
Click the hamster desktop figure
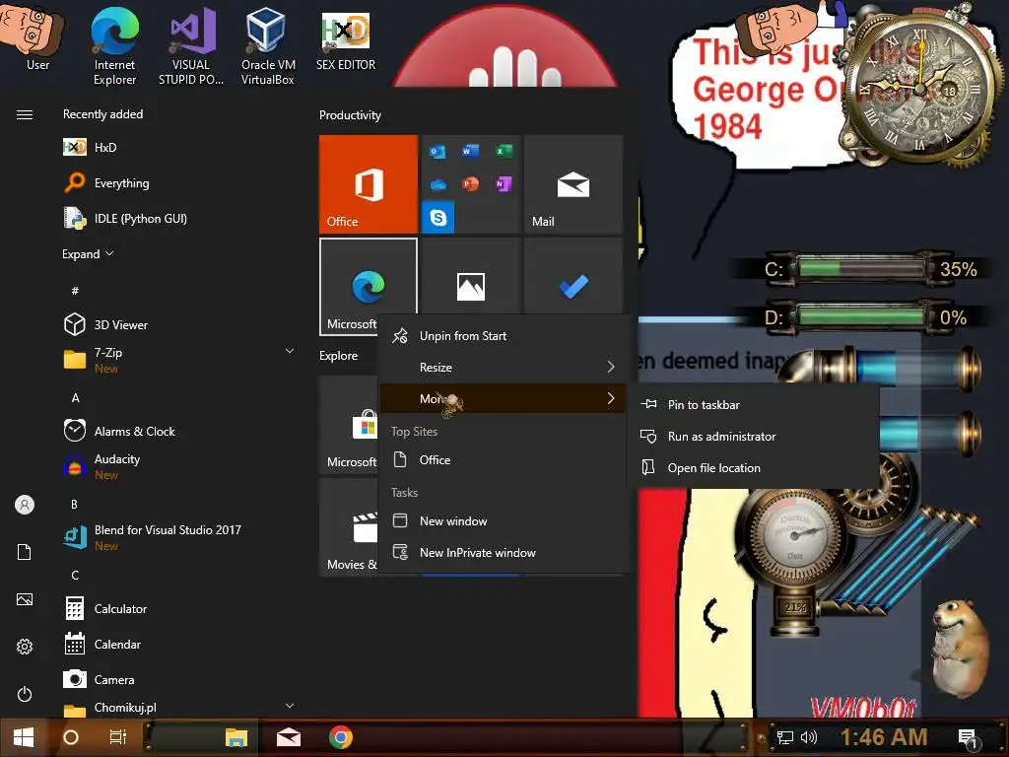point(961,647)
